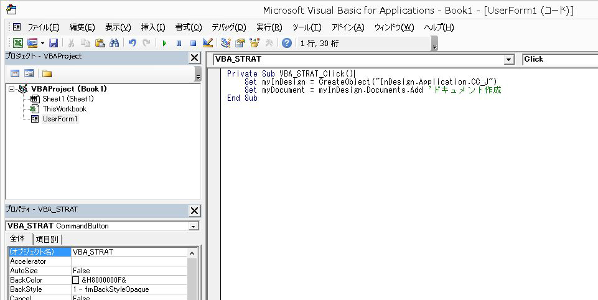This screenshot has height=300, width=598.
Task: Select ThisWorkbook in project tree
Action: [x=65, y=109]
